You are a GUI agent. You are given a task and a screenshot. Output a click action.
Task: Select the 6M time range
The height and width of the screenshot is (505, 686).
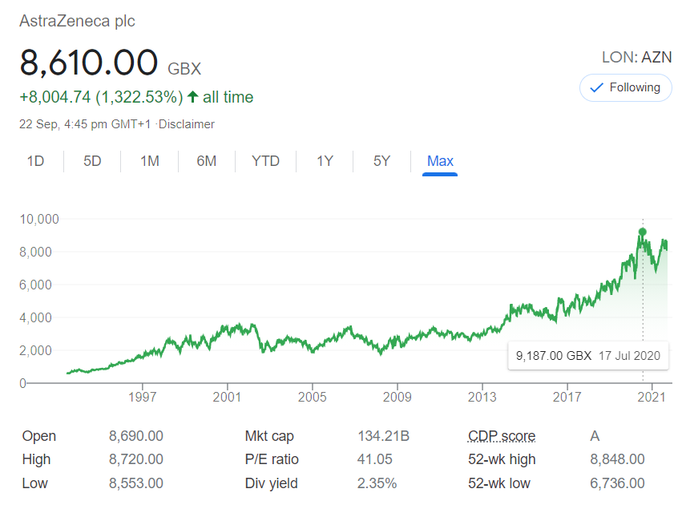[207, 161]
